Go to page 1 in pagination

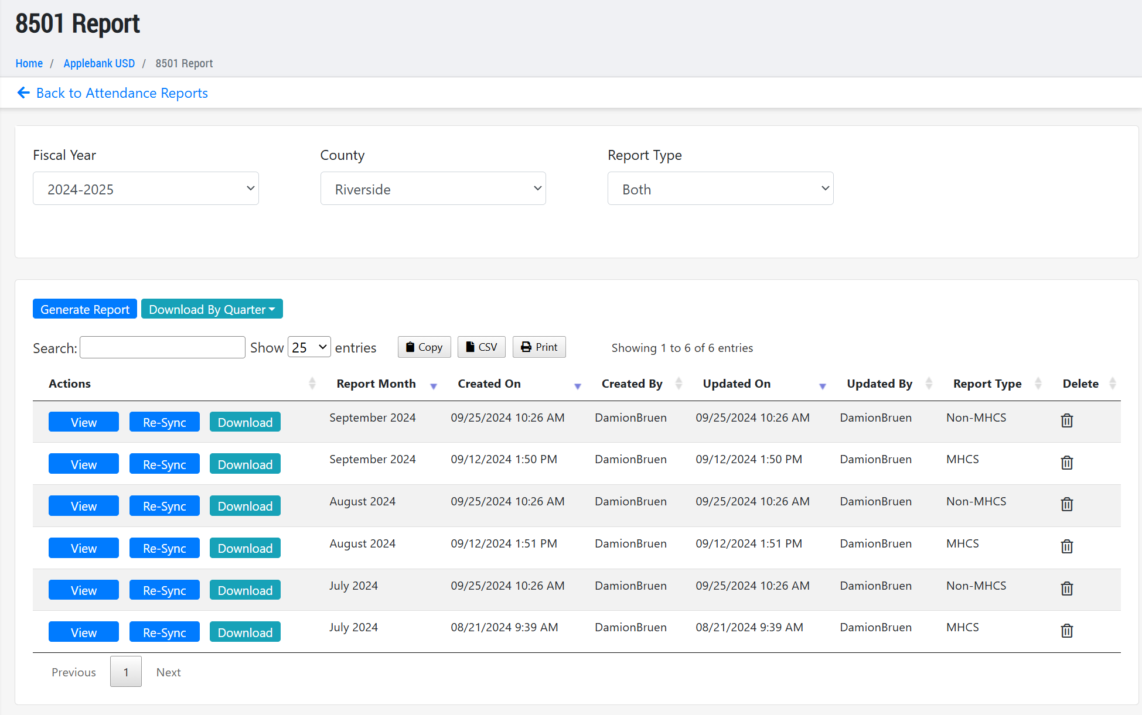coord(125,672)
